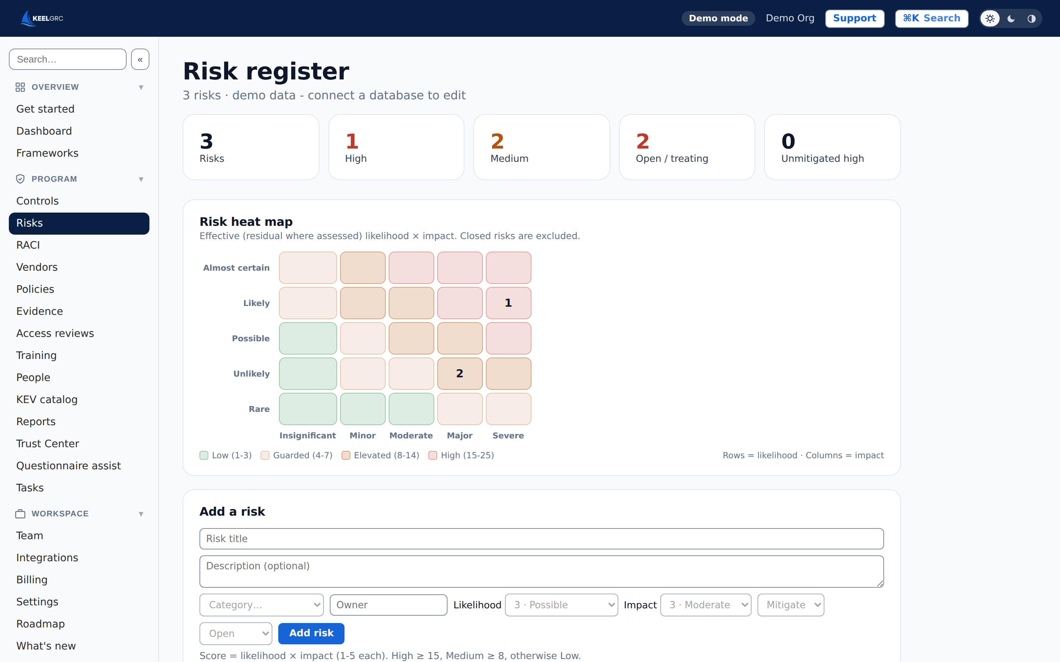Open the ⌘K Search button
The width and height of the screenshot is (1060, 662).
pos(932,18)
